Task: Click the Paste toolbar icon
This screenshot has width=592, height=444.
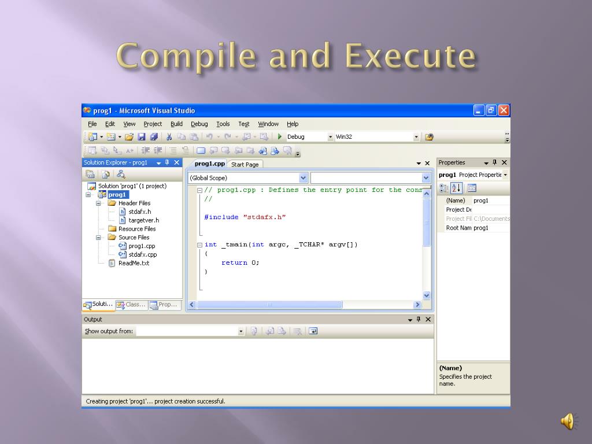Action: [x=194, y=136]
